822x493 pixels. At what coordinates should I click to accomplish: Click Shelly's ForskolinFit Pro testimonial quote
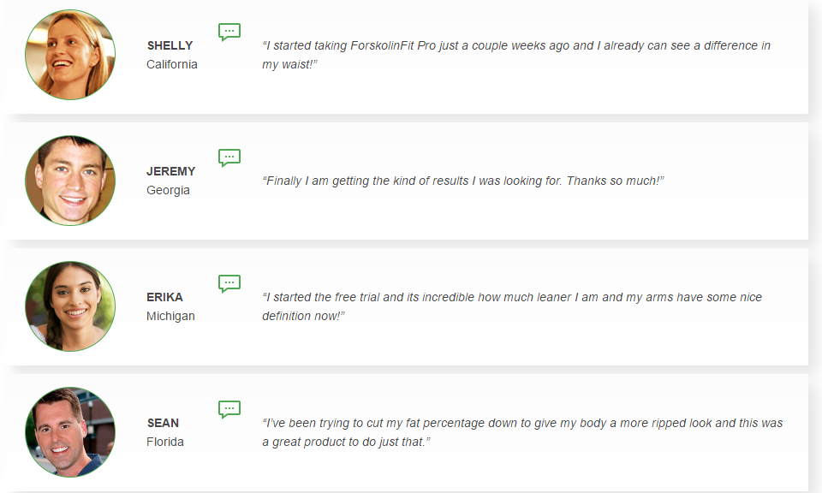point(516,55)
